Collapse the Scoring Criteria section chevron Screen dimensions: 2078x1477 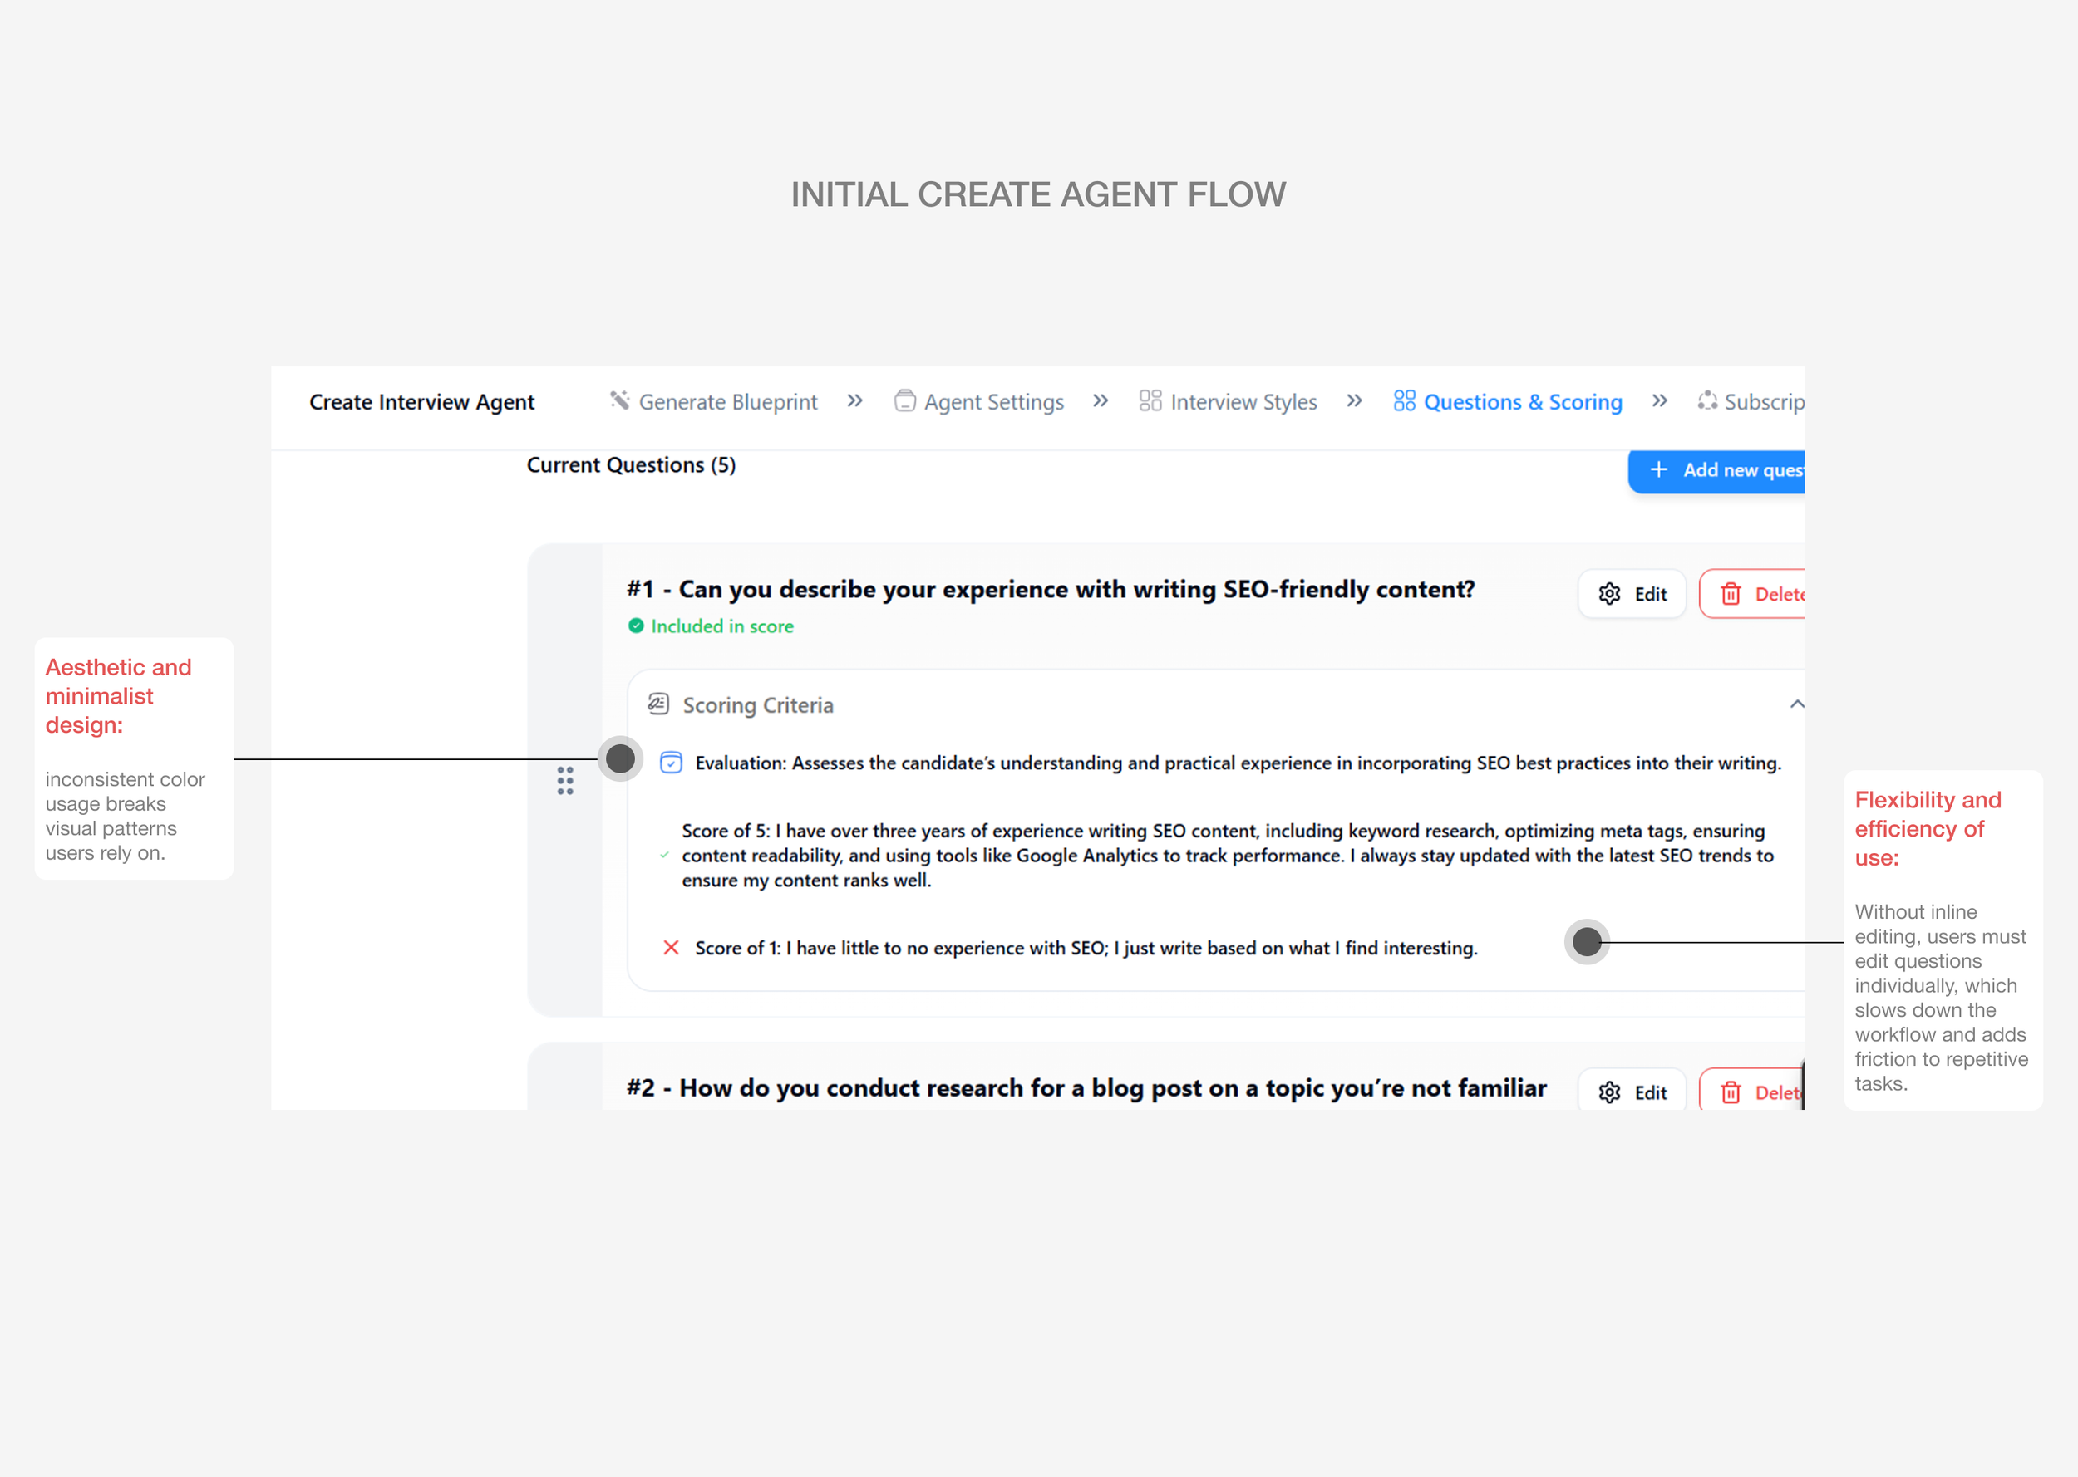point(1796,704)
